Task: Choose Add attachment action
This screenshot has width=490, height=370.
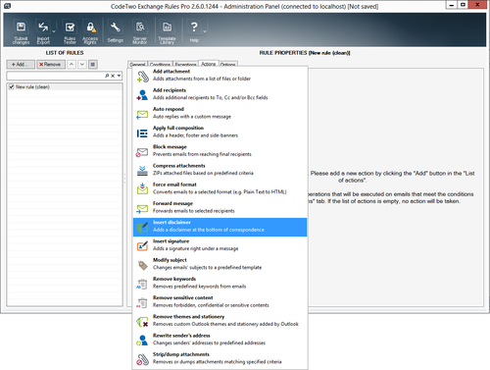Action: pyautogui.click(x=220, y=76)
